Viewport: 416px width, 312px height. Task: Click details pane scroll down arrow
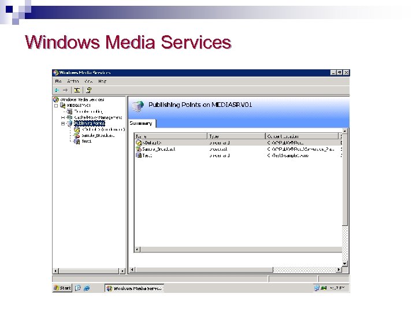[x=345, y=263]
